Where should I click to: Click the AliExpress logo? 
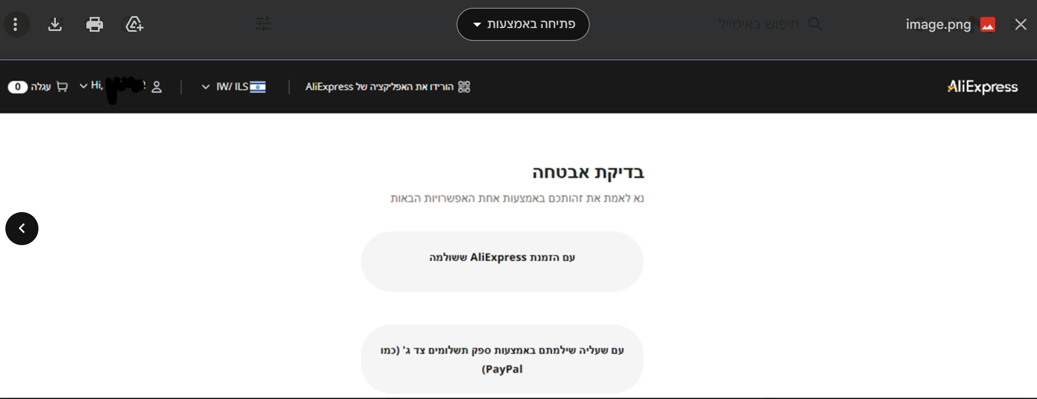coord(982,87)
